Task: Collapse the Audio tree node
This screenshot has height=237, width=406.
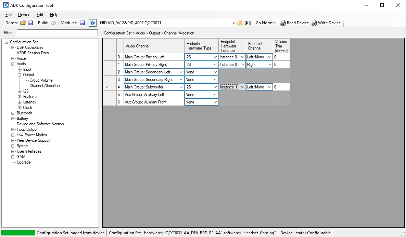Action: click(13, 64)
